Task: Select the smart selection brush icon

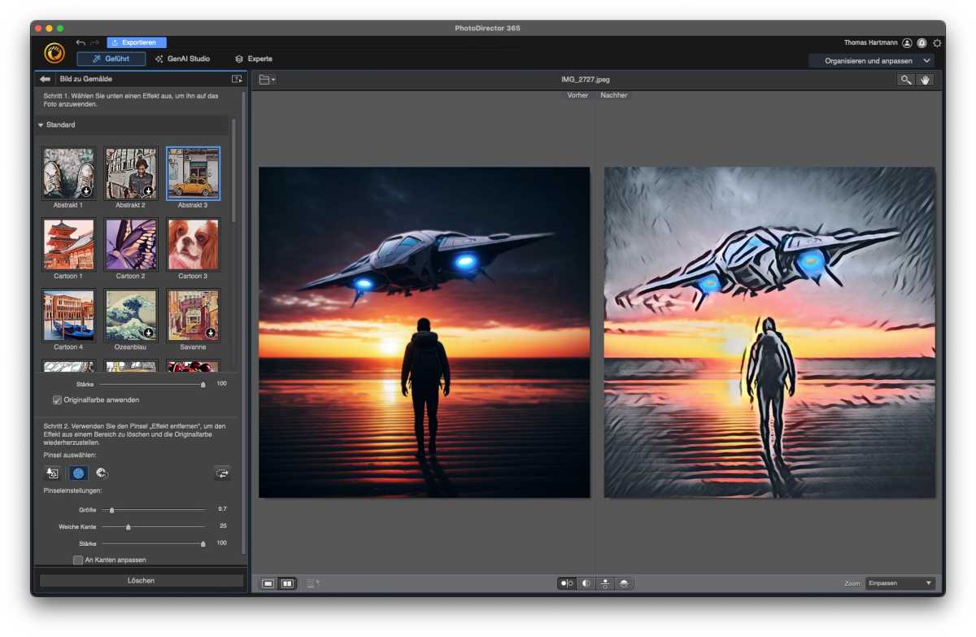Action: click(x=52, y=473)
